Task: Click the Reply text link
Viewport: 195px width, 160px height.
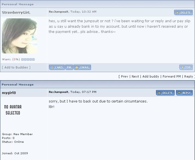Action: click(x=188, y=76)
